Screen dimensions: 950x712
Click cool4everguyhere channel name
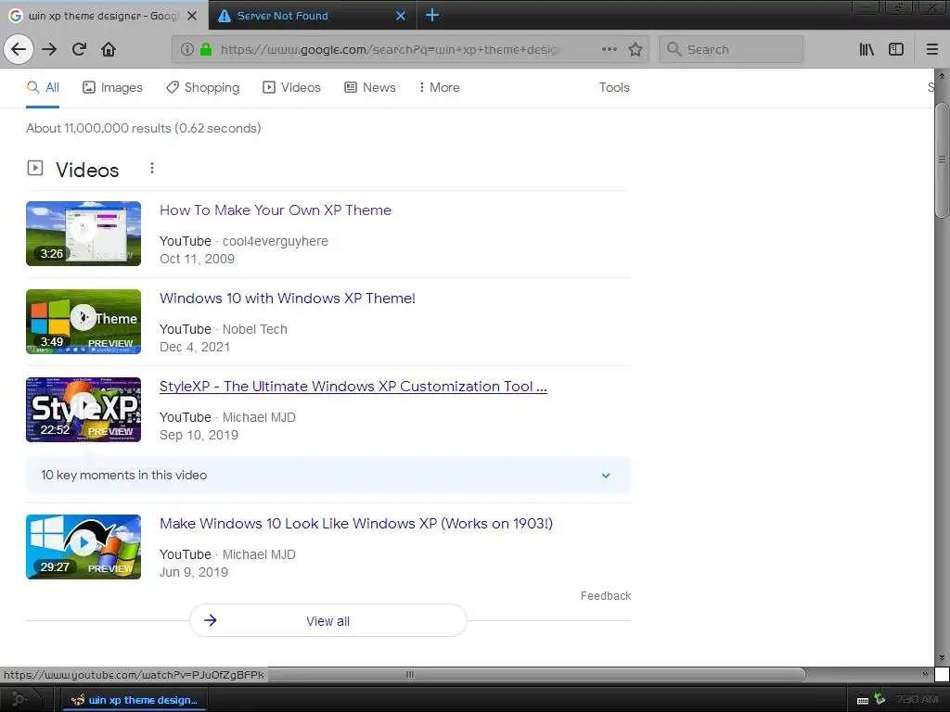pyautogui.click(x=275, y=241)
